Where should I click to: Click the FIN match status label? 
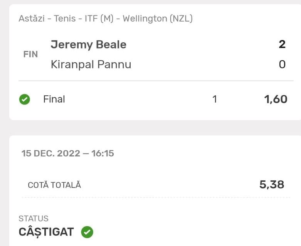(30, 54)
